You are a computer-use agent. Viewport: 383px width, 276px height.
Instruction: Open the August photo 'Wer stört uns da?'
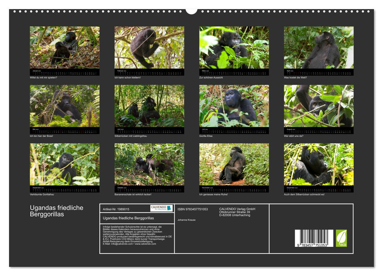318,106
